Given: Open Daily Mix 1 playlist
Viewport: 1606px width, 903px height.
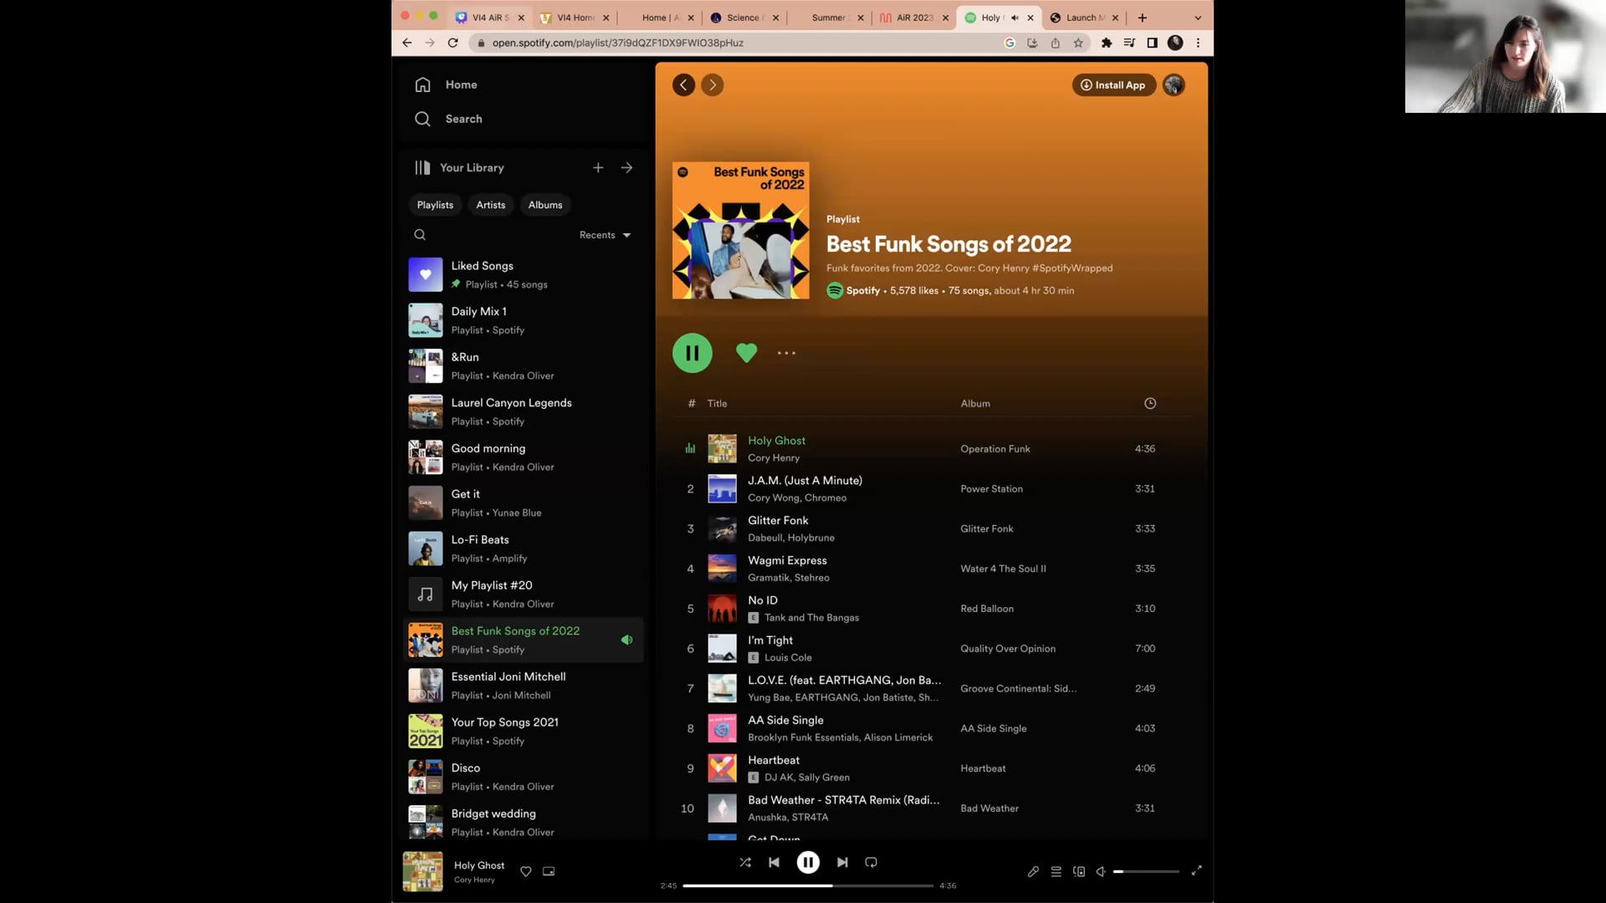Looking at the screenshot, I should coord(524,320).
